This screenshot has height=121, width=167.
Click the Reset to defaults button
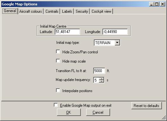tap(147, 106)
